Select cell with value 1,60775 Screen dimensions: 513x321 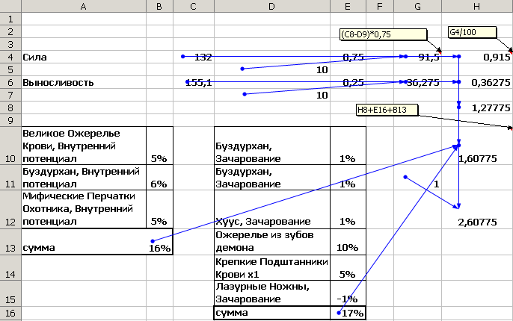(477, 146)
